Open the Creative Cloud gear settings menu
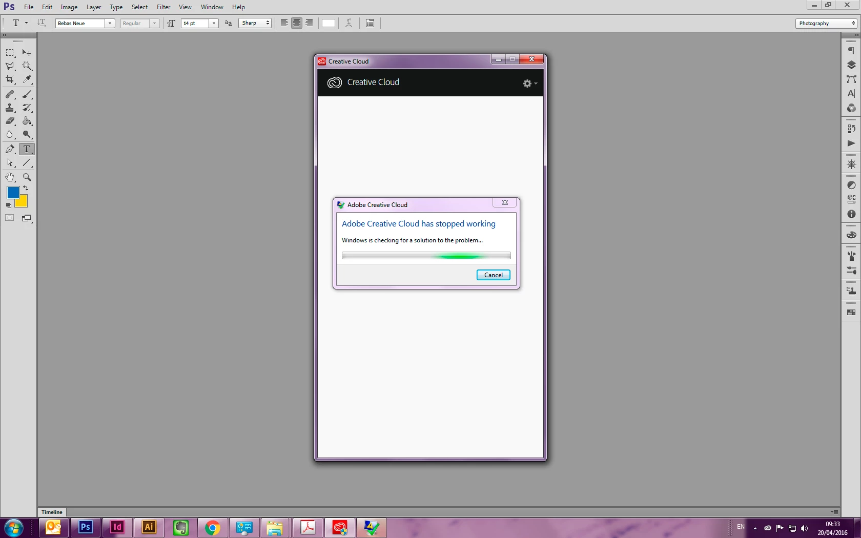Image resolution: width=861 pixels, height=538 pixels. click(x=530, y=83)
